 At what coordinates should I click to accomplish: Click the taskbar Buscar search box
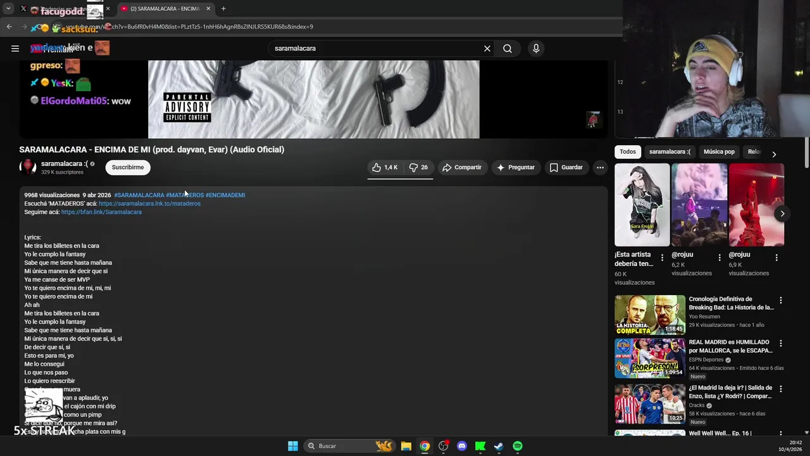[x=349, y=446]
